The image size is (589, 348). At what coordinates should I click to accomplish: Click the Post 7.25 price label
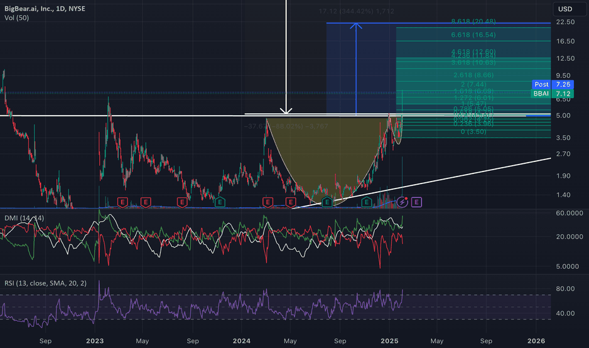[x=553, y=84]
